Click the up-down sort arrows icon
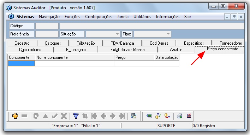 85,116
